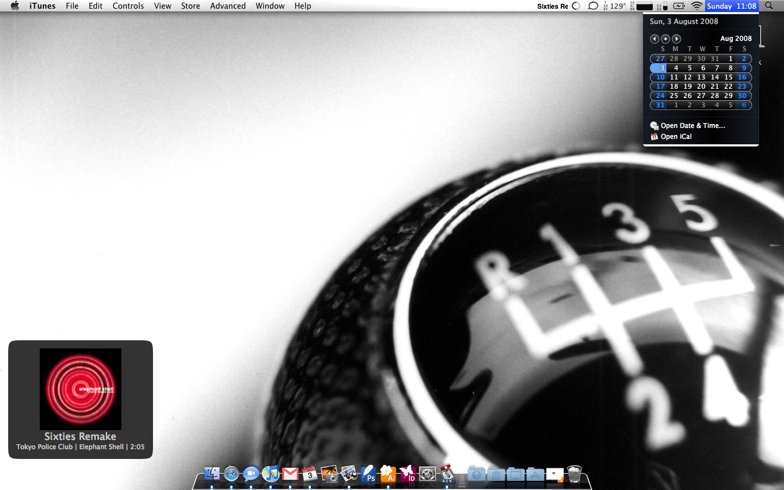Open the File menu
Image resolution: width=784 pixels, height=490 pixels.
coord(72,6)
